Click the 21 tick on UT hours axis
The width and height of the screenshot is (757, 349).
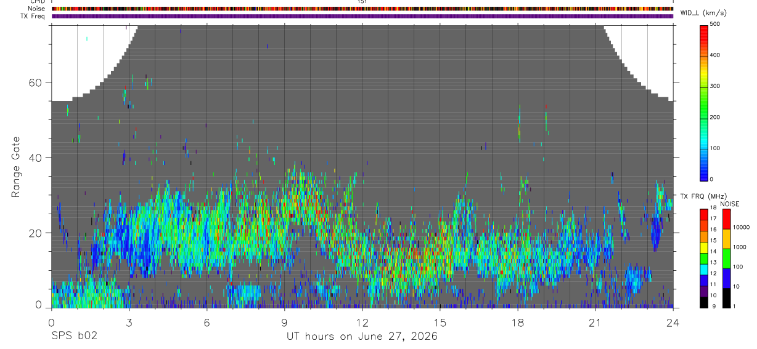tap(595, 323)
